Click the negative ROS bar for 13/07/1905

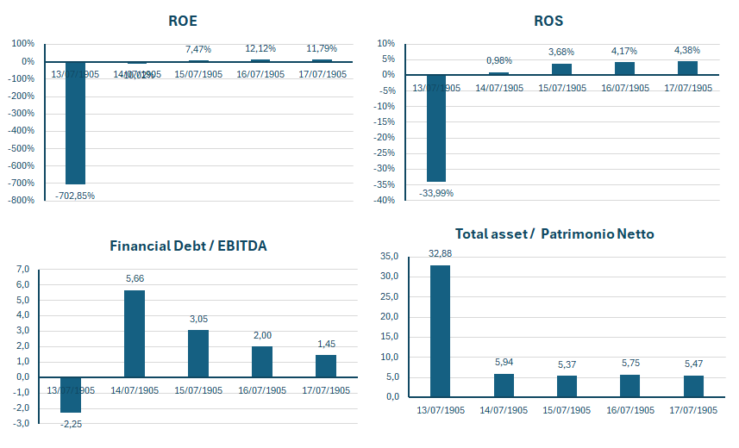(436, 128)
